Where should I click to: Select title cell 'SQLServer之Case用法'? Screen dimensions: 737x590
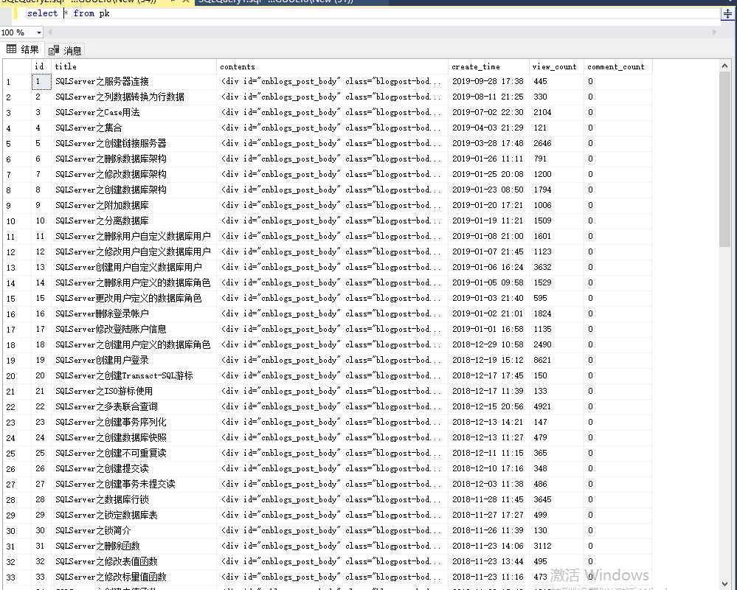pos(134,112)
